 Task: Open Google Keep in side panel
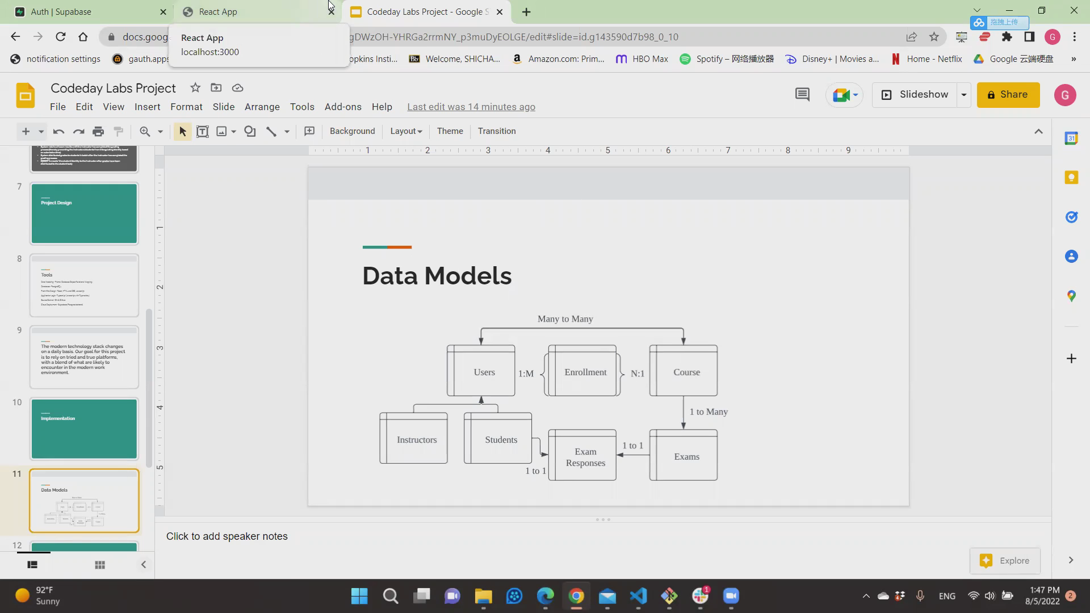pos(1071,178)
